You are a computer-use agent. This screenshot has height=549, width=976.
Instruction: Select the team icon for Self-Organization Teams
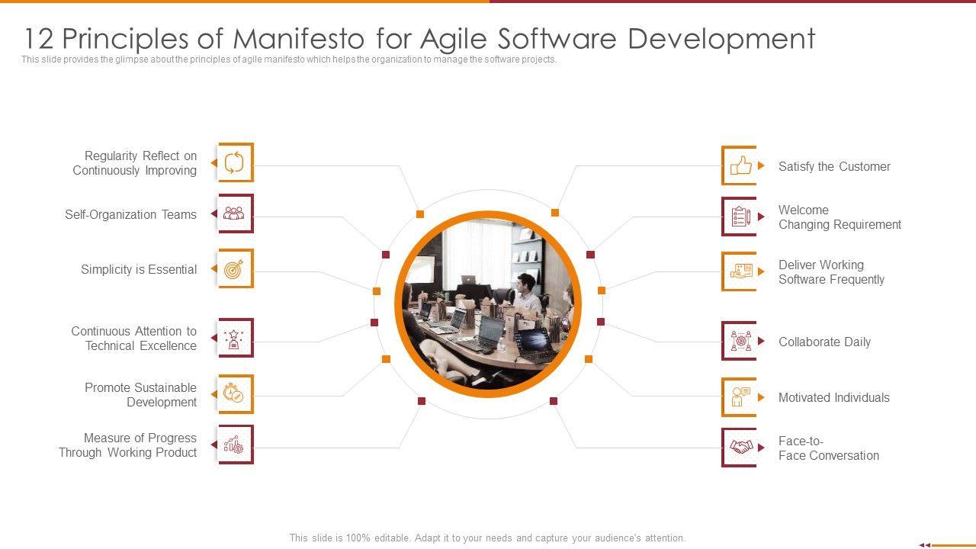coord(235,213)
